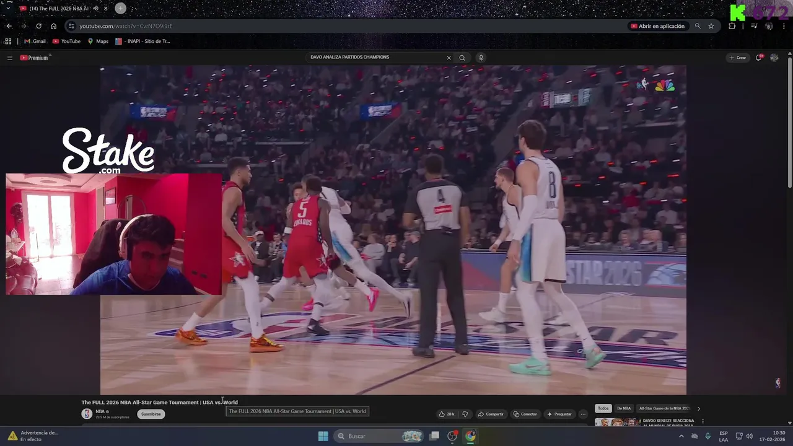This screenshot has height=446, width=793.
Task: Open DAVOO XENEIZE REACCIONA video thumbnail
Action: pyautogui.click(x=618, y=422)
